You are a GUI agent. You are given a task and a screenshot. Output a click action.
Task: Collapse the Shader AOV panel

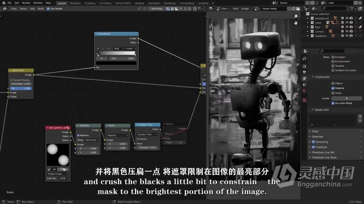313,110
